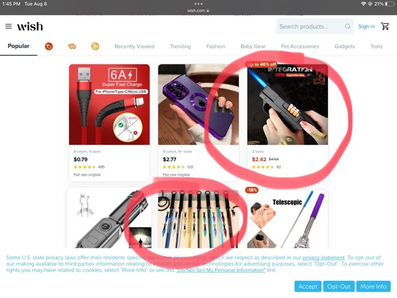Click the Sign in link

366,26
